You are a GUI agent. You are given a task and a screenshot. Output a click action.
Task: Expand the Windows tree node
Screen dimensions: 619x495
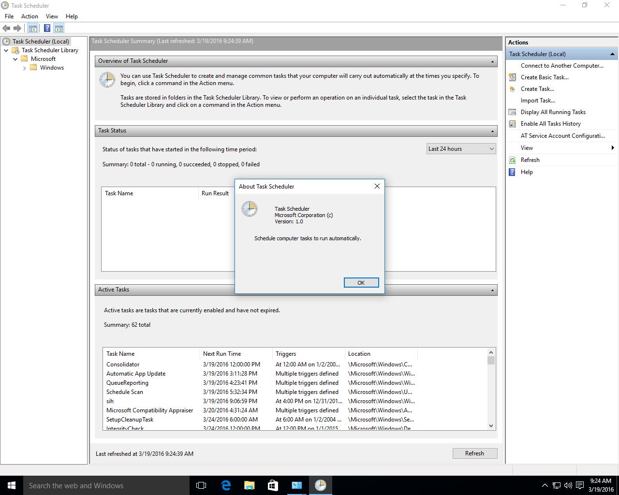click(x=24, y=68)
